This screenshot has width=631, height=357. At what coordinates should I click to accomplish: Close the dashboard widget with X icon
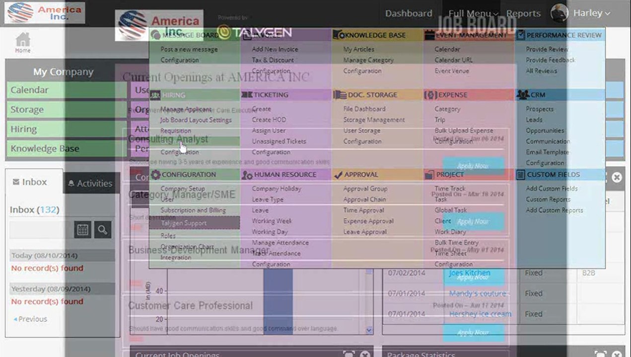(617, 177)
